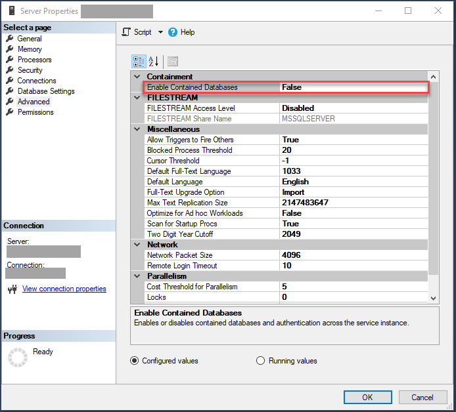Viewport: 456px width, 412px height.
Task: Click the Script toolbar icon
Action: point(126,32)
